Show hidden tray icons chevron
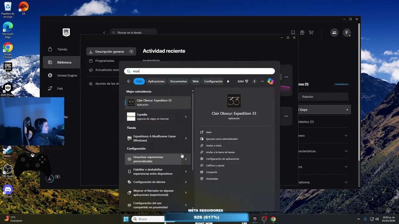399x224 pixels. (x=358, y=219)
